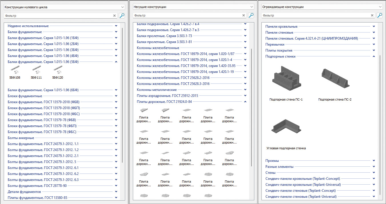Collapse the Балки фундаментные (5БФ) group

(116, 62)
